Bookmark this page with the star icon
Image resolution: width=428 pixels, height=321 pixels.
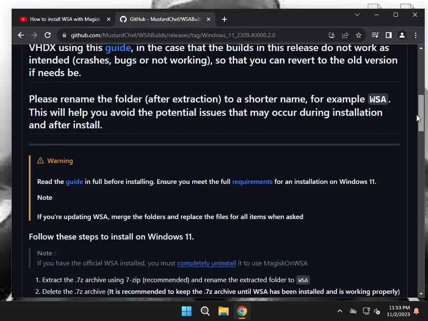(x=359, y=35)
